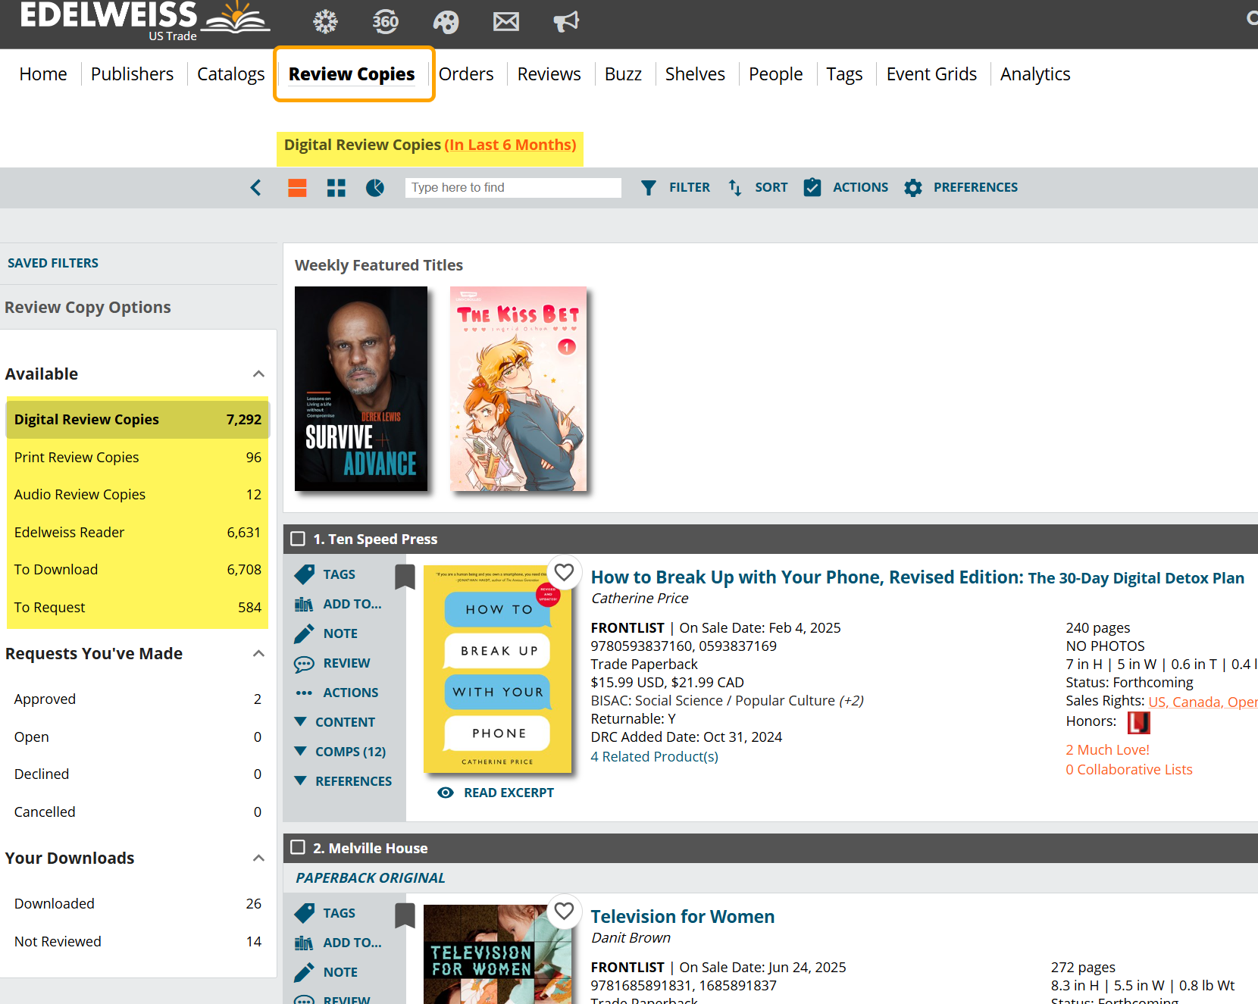This screenshot has height=1004, width=1258.
Task: Click READ EXCERPT link
Action: 509,793
